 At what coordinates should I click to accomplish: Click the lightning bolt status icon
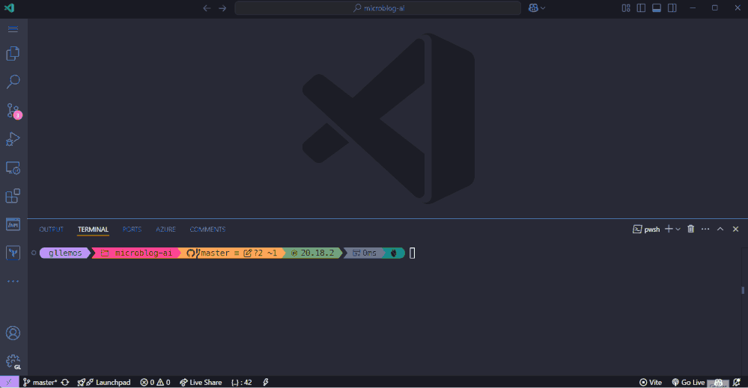pos(266,382)
